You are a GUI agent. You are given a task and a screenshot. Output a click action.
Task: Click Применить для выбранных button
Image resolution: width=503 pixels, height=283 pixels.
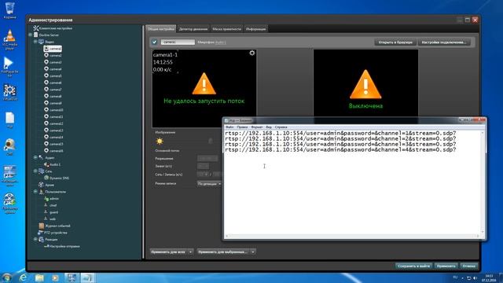point(223,252)
